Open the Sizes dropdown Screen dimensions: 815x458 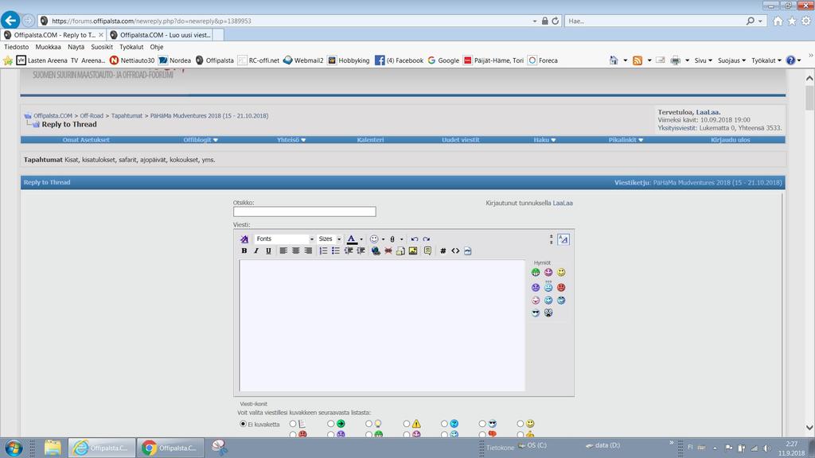point(330,239)
